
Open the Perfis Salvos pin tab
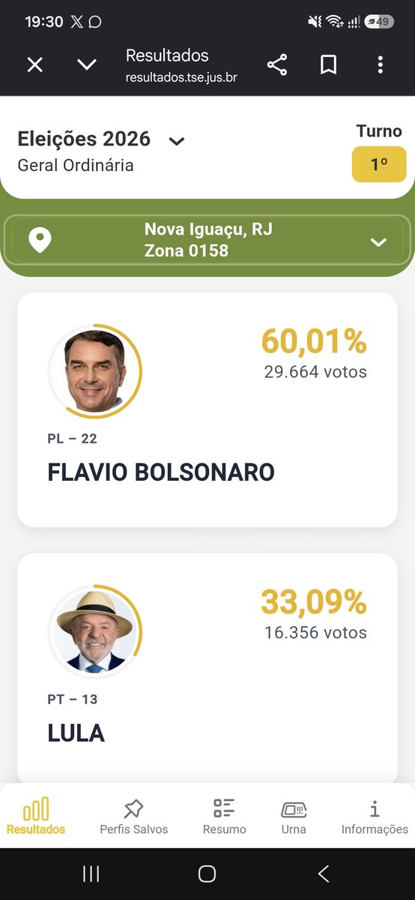(x=133, y=817)
